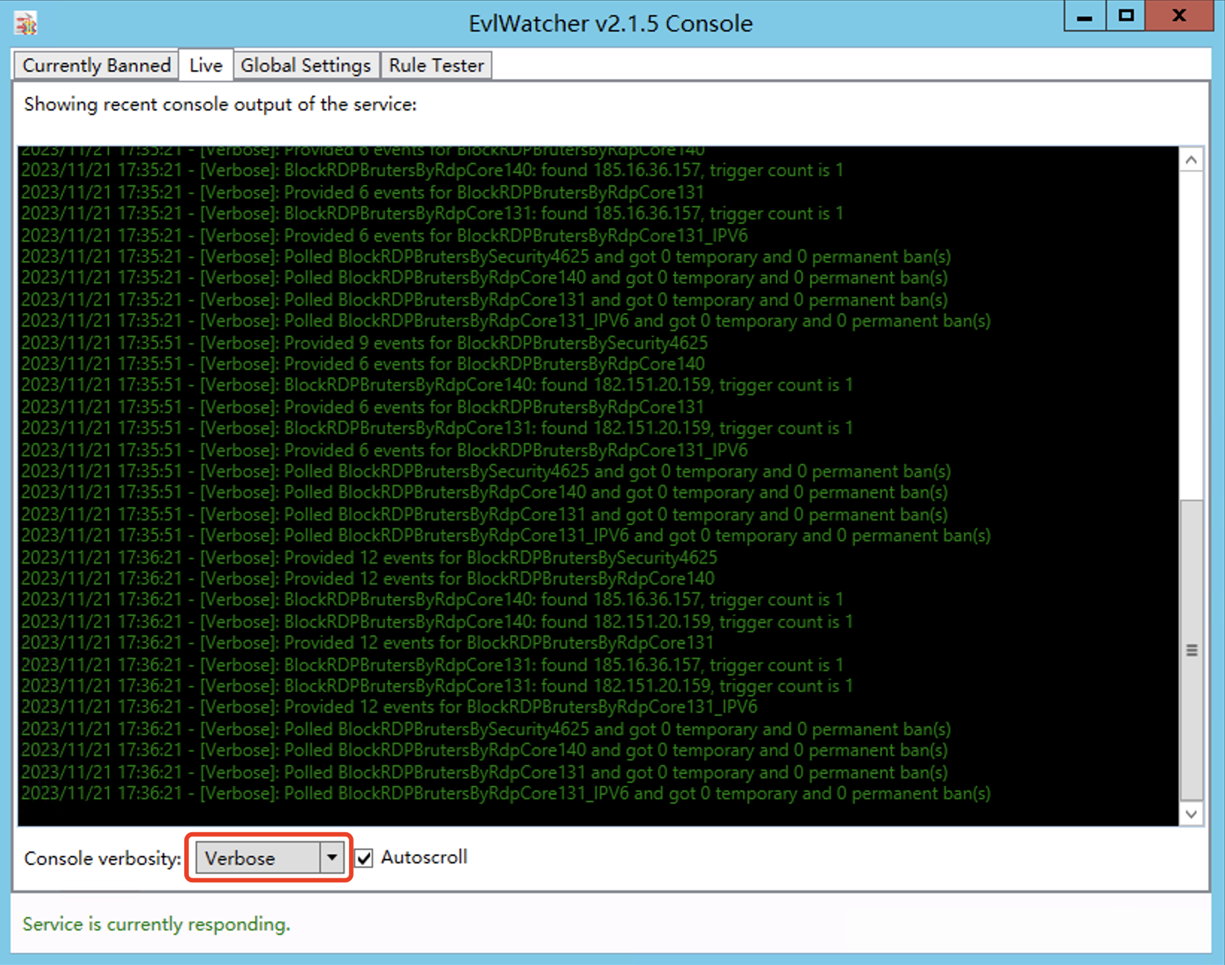The width and height of the screenshot is (1225, 965).
Task: Select the Live tab
Action: (x=206, y=66)
